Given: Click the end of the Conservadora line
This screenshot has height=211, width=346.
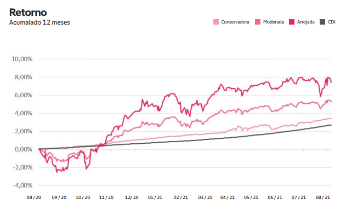Looking at the screenshot, I should tap(331, 119).
